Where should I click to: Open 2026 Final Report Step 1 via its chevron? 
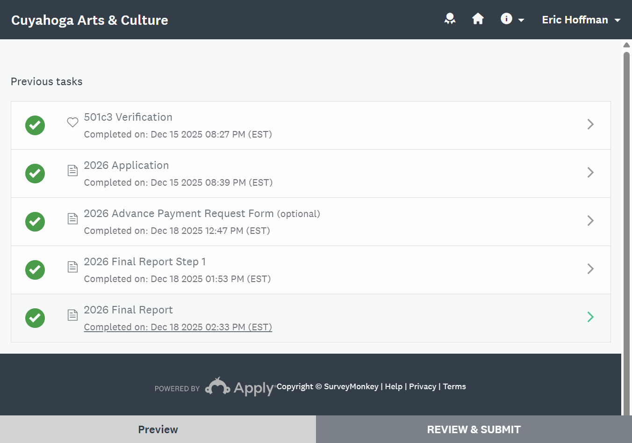(x=590, y=269)
